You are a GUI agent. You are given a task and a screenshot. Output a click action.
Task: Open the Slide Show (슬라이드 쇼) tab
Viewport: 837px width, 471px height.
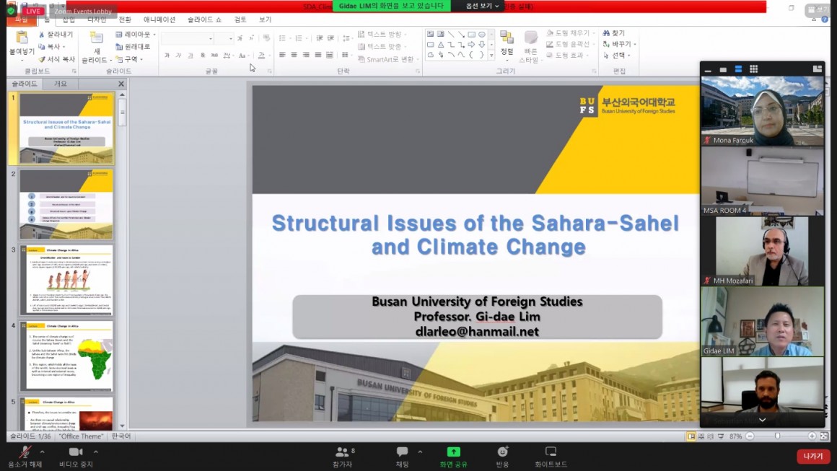point(204,19)
